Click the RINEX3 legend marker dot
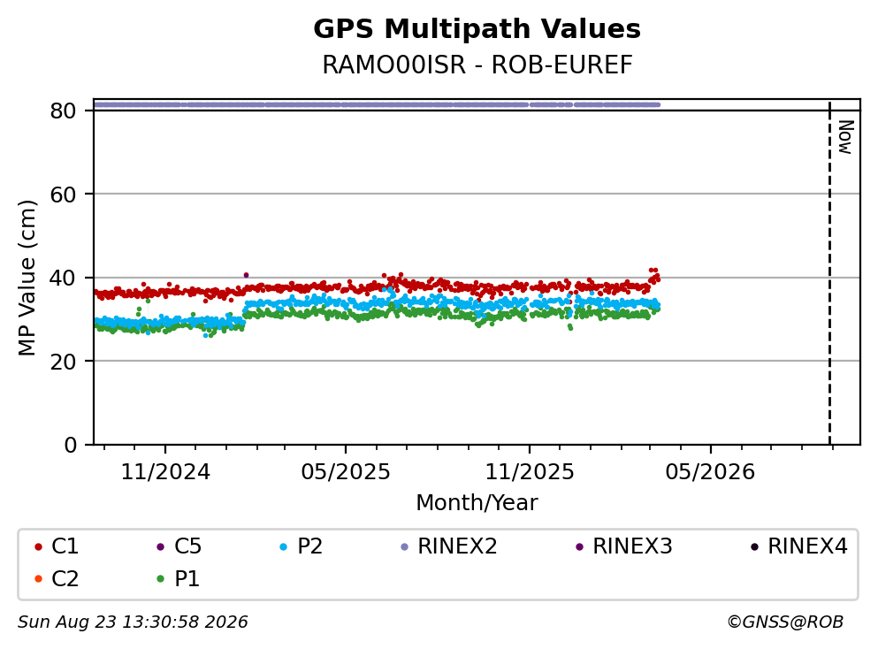The width and height of the screenshot is (878, 649). tap(579, 546)
